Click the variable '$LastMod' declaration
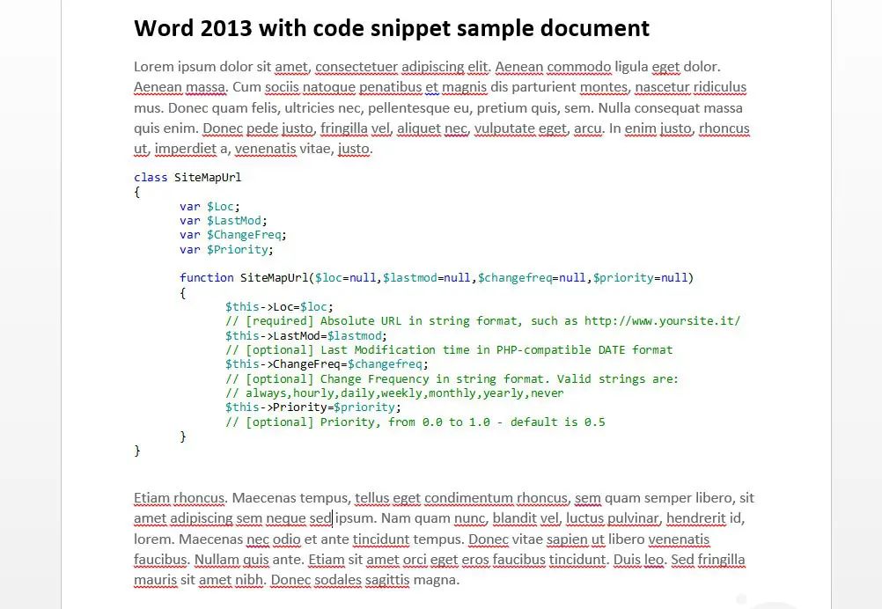Viewport: 882px width, 609px height. [x=234, y=220]
